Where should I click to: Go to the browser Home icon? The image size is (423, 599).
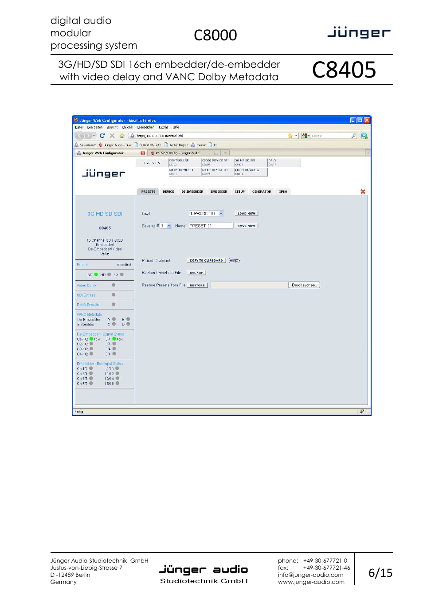point(122,136)
